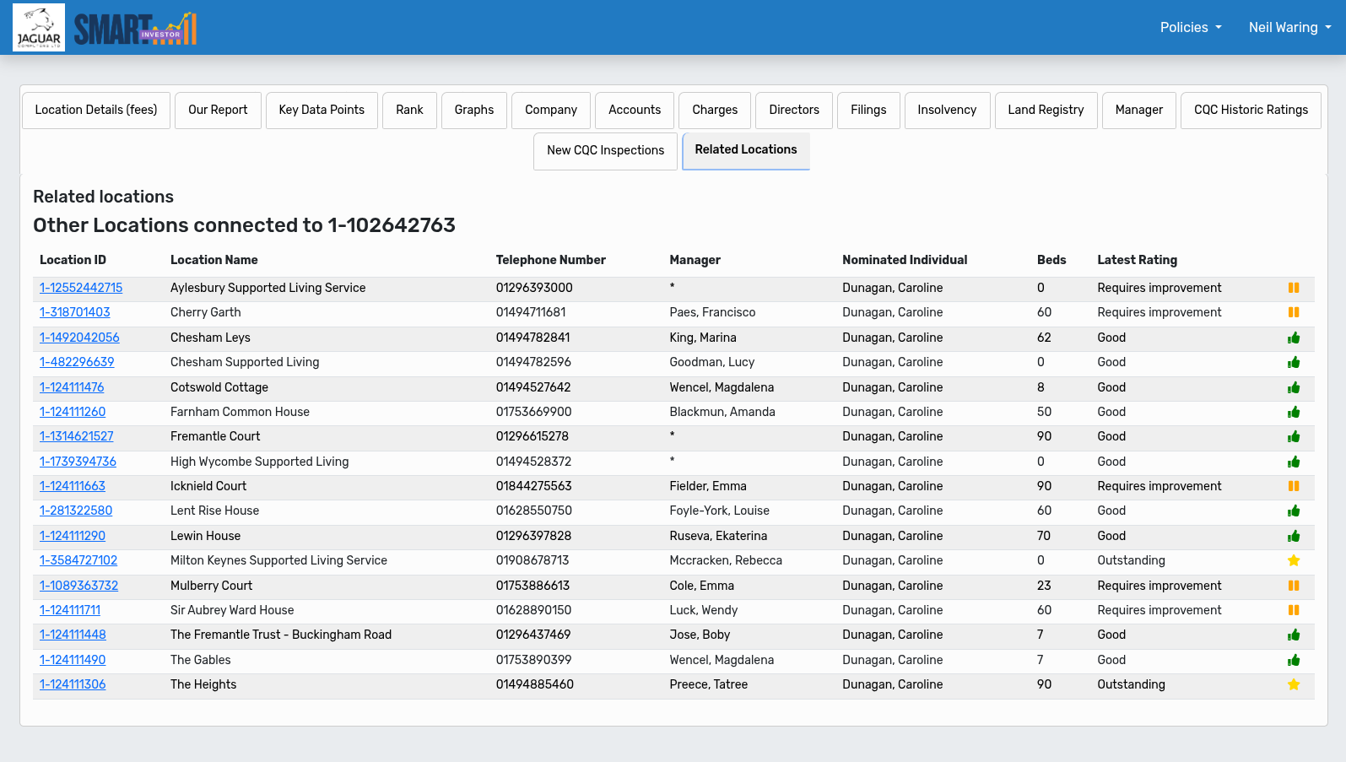Go to the Land Registry tab
The image size is (1346, 762).
click(x=1045, y=110)
